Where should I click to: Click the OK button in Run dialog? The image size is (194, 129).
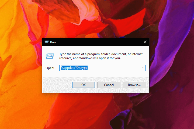coord(84,85)
